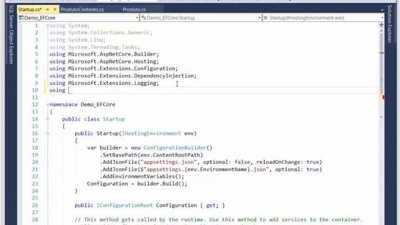Click the vertical scrollbar up arrow
This screenshot has width=400, height=225.
[381, 31]
